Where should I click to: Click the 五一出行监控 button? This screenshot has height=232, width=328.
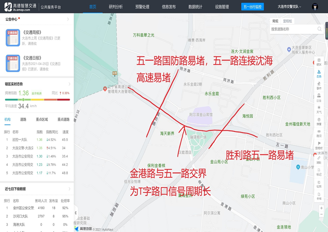coord(252,6)
